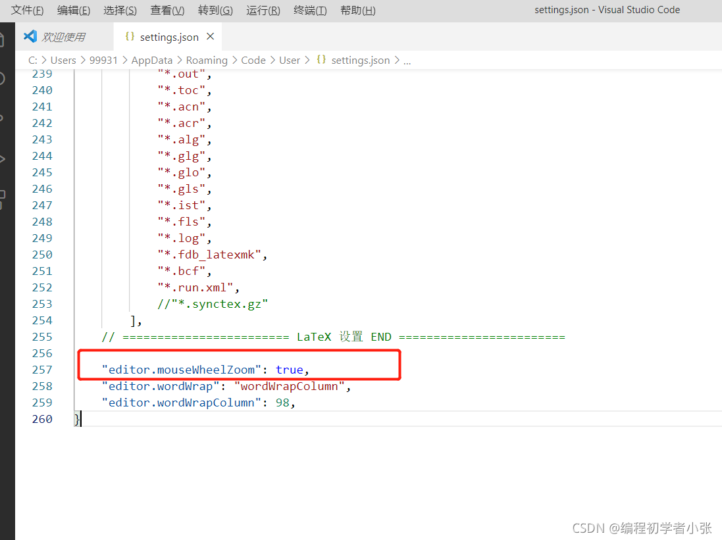Image resolution: width=722 pixels, height=540 pixels.
Task: Click the "*.gls" entry text
Action: 182,189
